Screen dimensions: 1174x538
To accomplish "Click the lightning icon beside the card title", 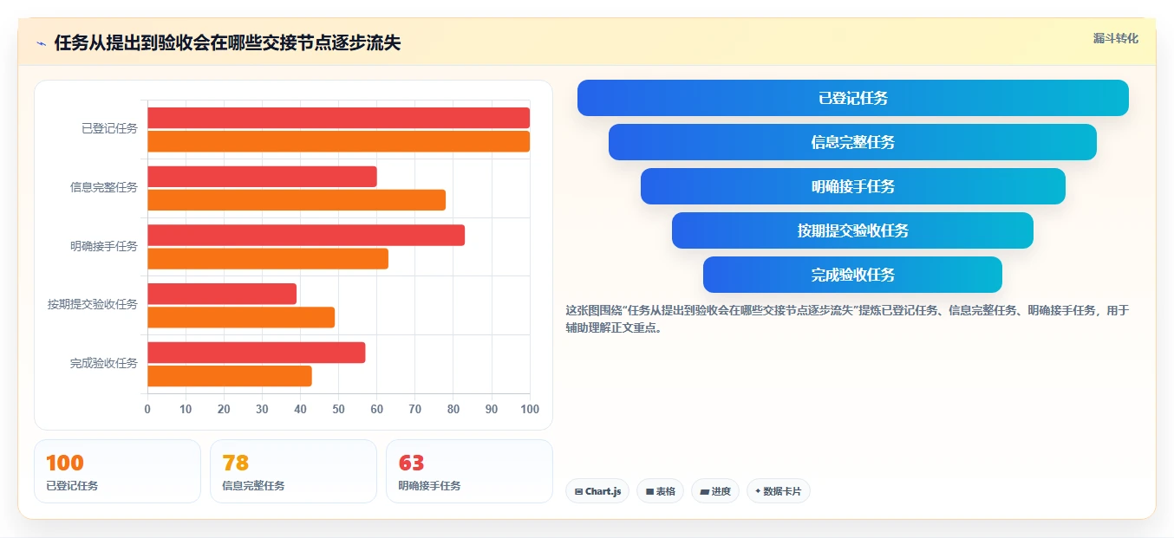I will 42,43.
